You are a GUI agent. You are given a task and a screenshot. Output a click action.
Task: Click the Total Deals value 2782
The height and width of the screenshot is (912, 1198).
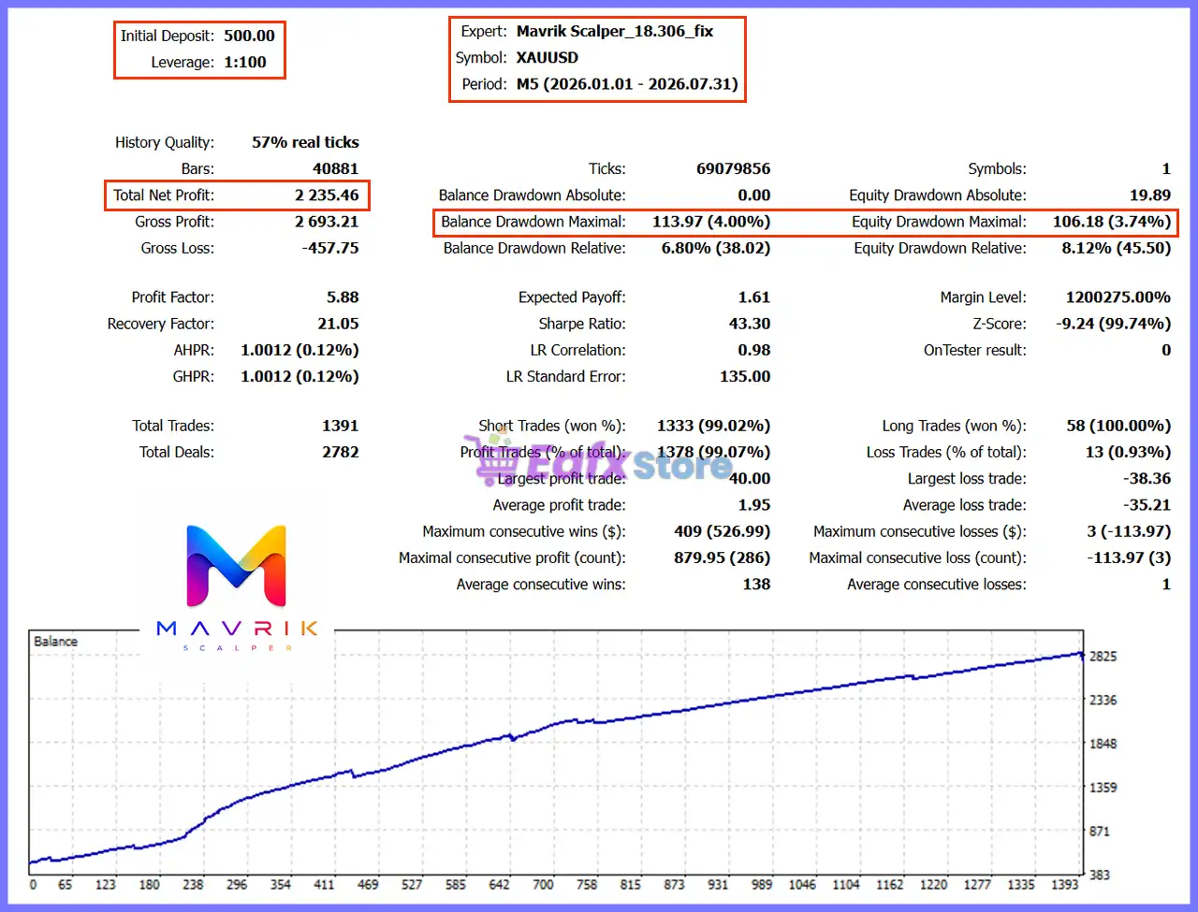(x=341, y=452)
